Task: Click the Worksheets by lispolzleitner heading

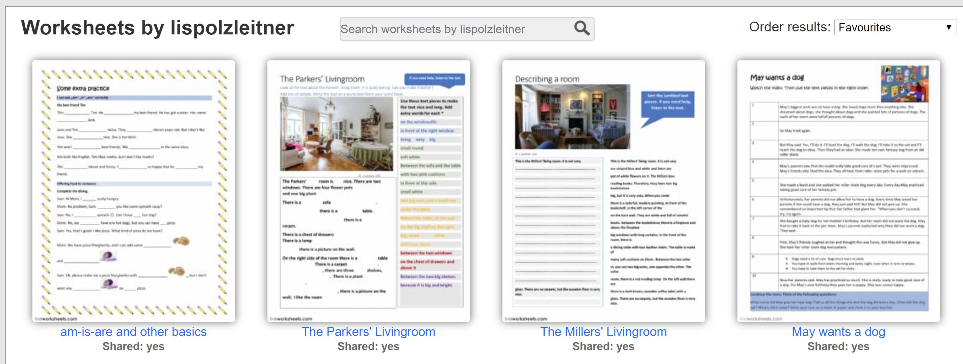Action: pos(157,28)
